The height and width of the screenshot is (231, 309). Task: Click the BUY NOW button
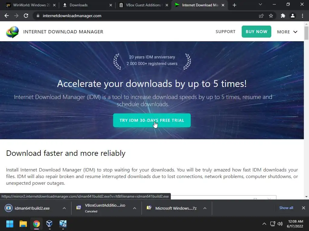tap(256, 32)
